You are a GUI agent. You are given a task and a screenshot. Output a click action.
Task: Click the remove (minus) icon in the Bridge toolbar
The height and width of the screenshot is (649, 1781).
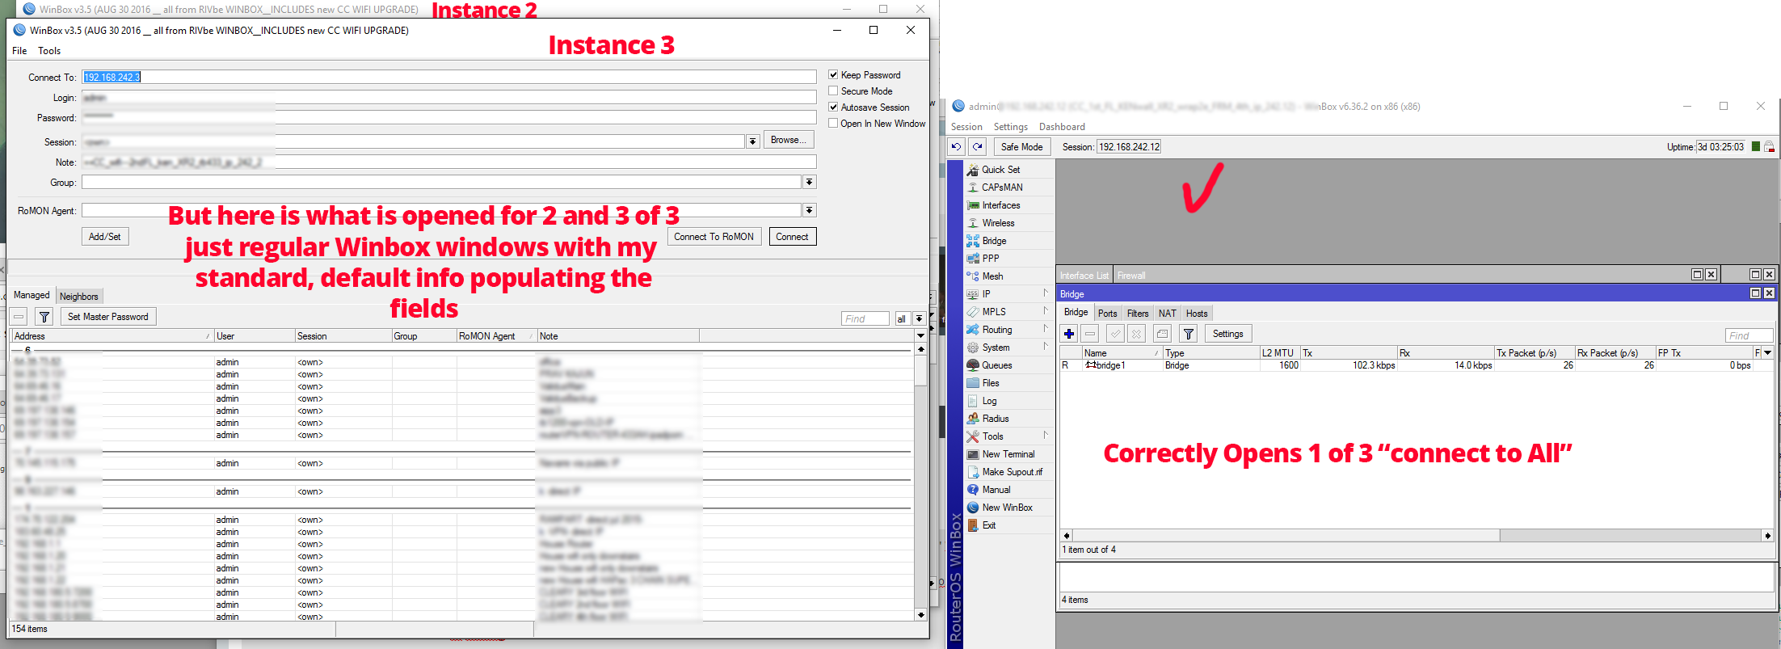[1090, 334]
